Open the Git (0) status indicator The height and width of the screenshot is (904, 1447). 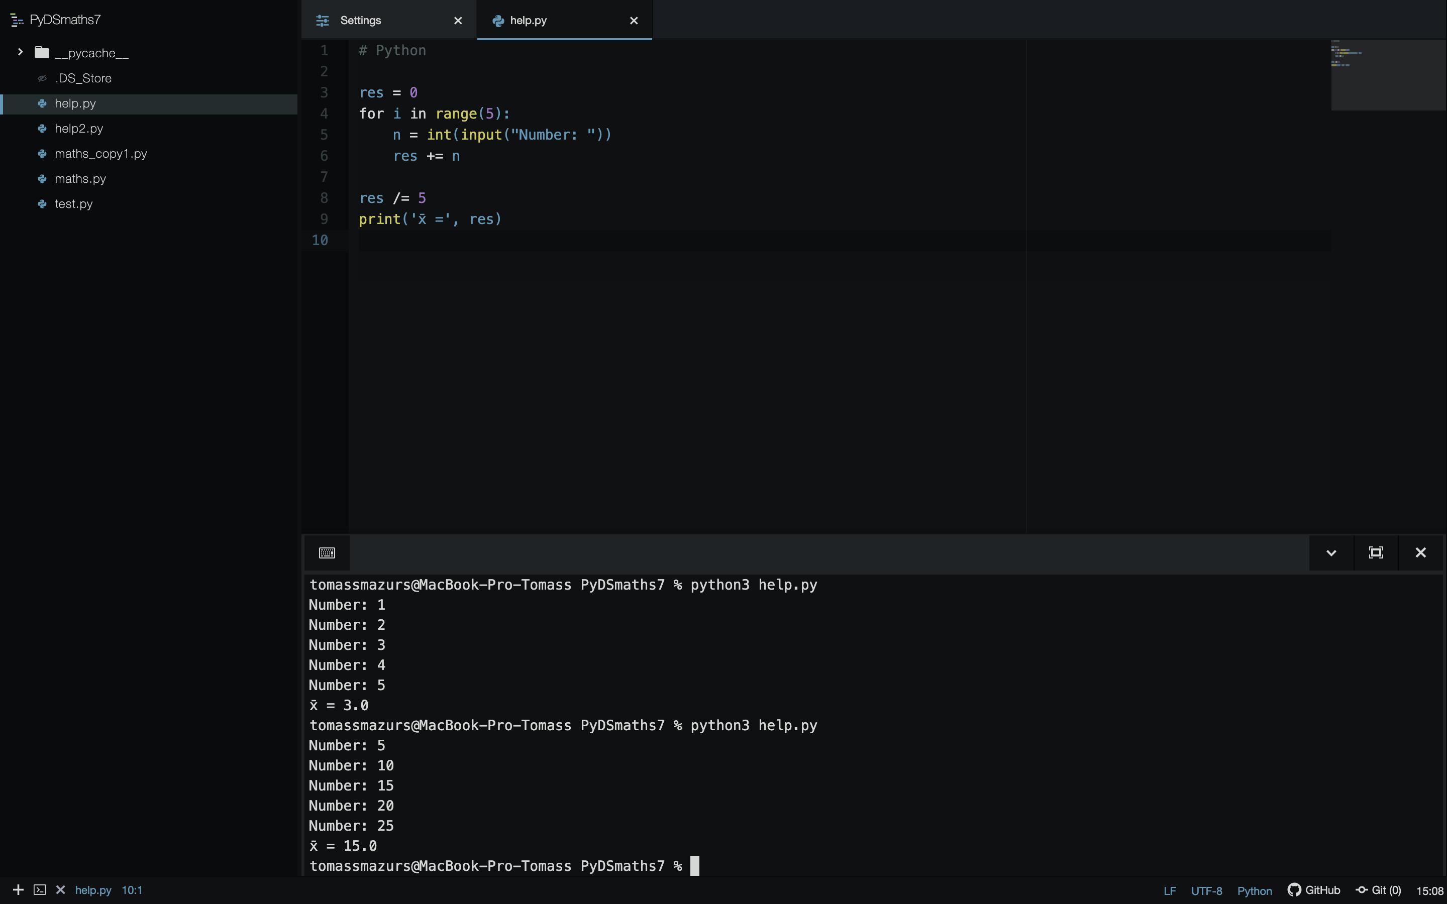tap(1379, 889)
